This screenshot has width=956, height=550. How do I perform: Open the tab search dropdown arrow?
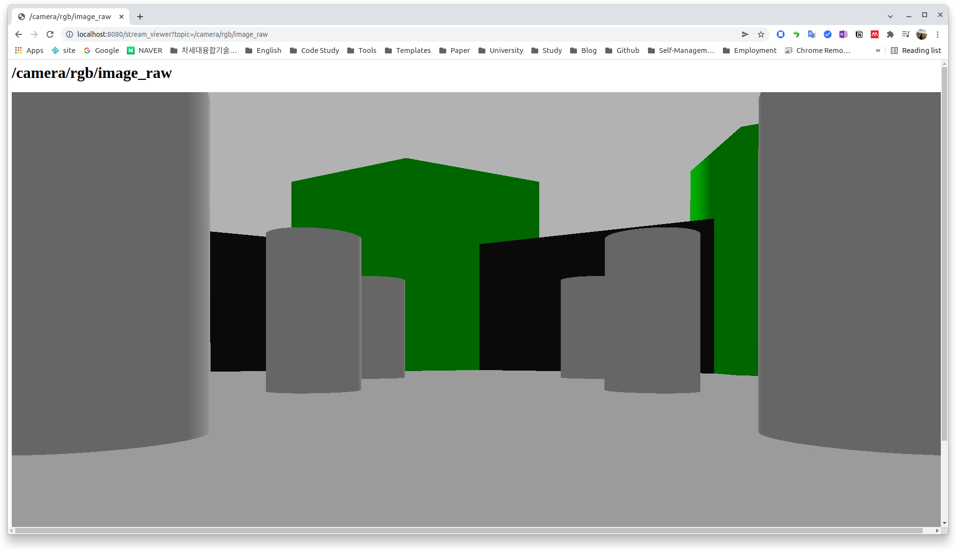[x=890, y=16]
